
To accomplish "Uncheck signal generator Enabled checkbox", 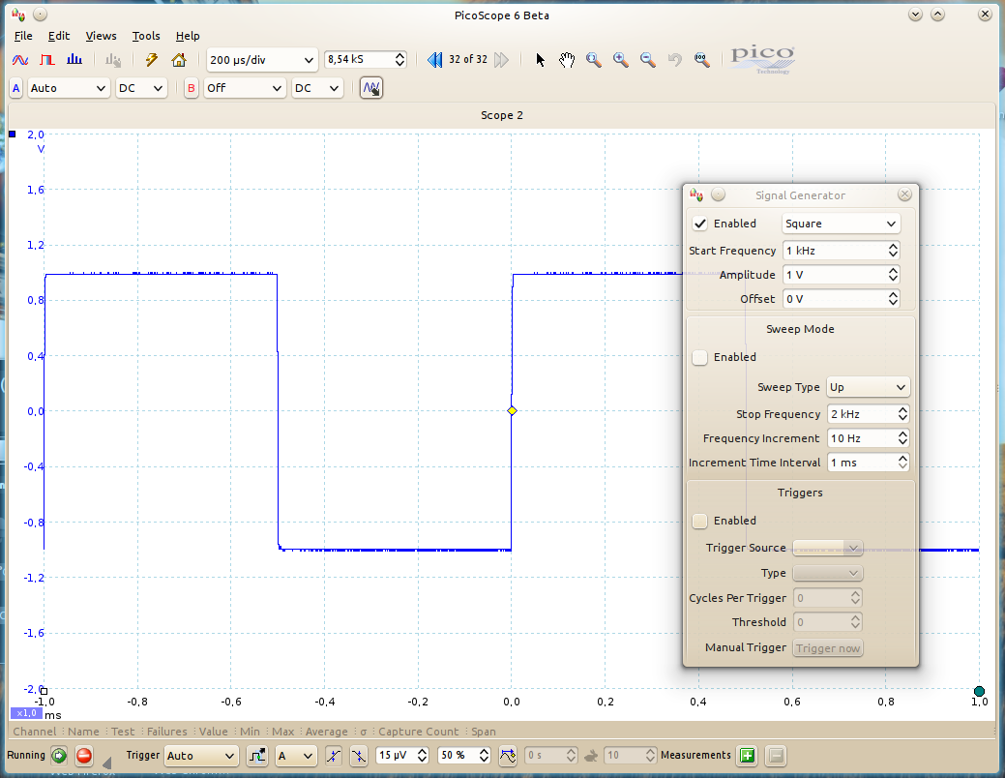I will [700, 224].
